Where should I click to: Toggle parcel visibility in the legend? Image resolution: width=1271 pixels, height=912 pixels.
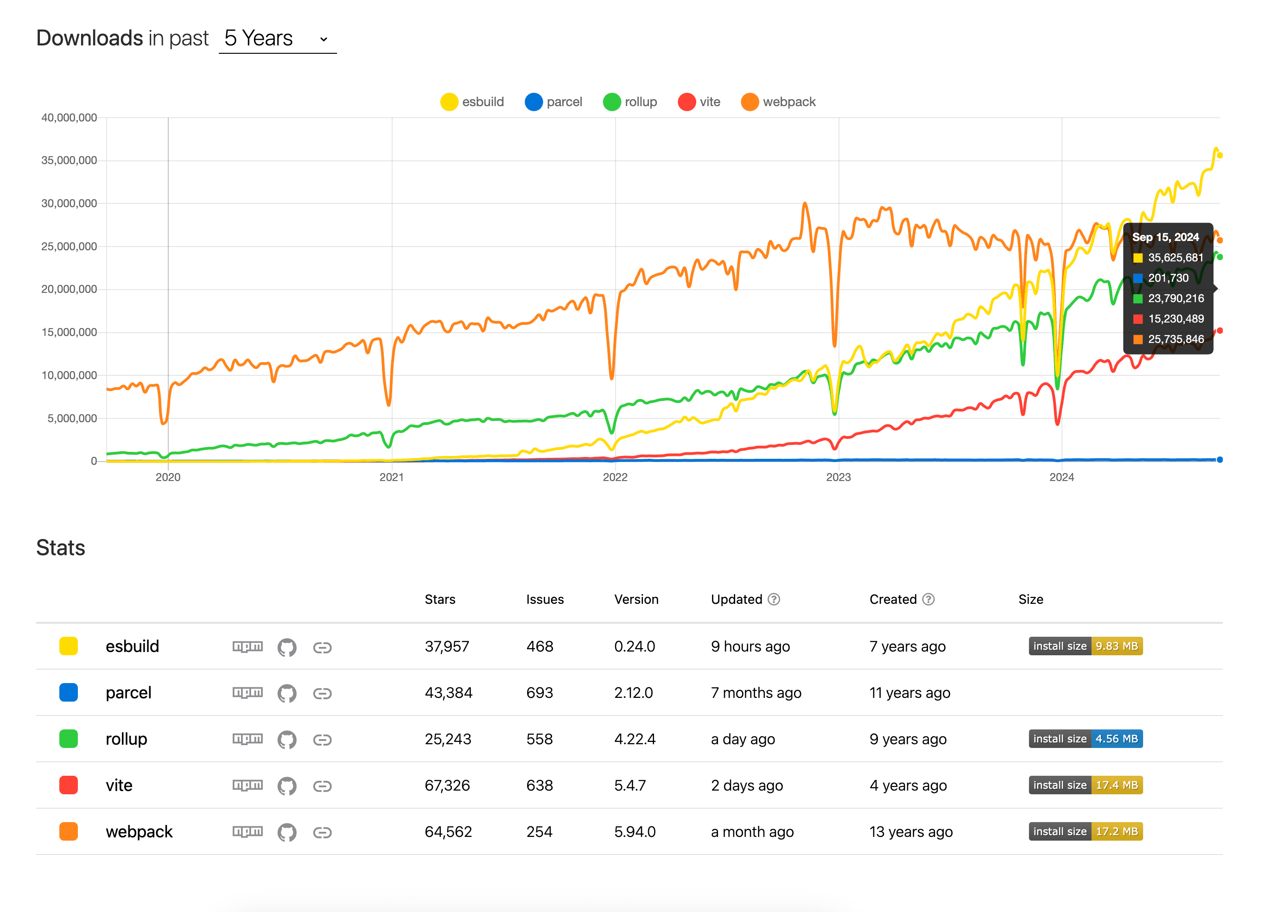[x=553, y=101]
